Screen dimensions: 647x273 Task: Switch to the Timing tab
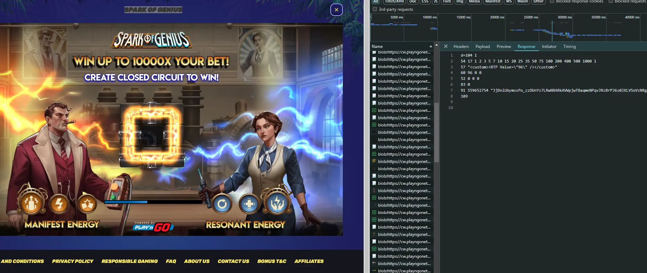[569, 47]
